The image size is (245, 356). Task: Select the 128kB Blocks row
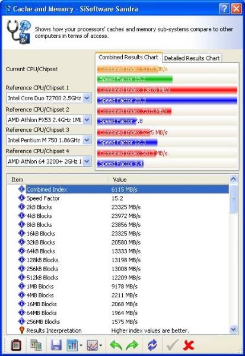coord(118,260)
